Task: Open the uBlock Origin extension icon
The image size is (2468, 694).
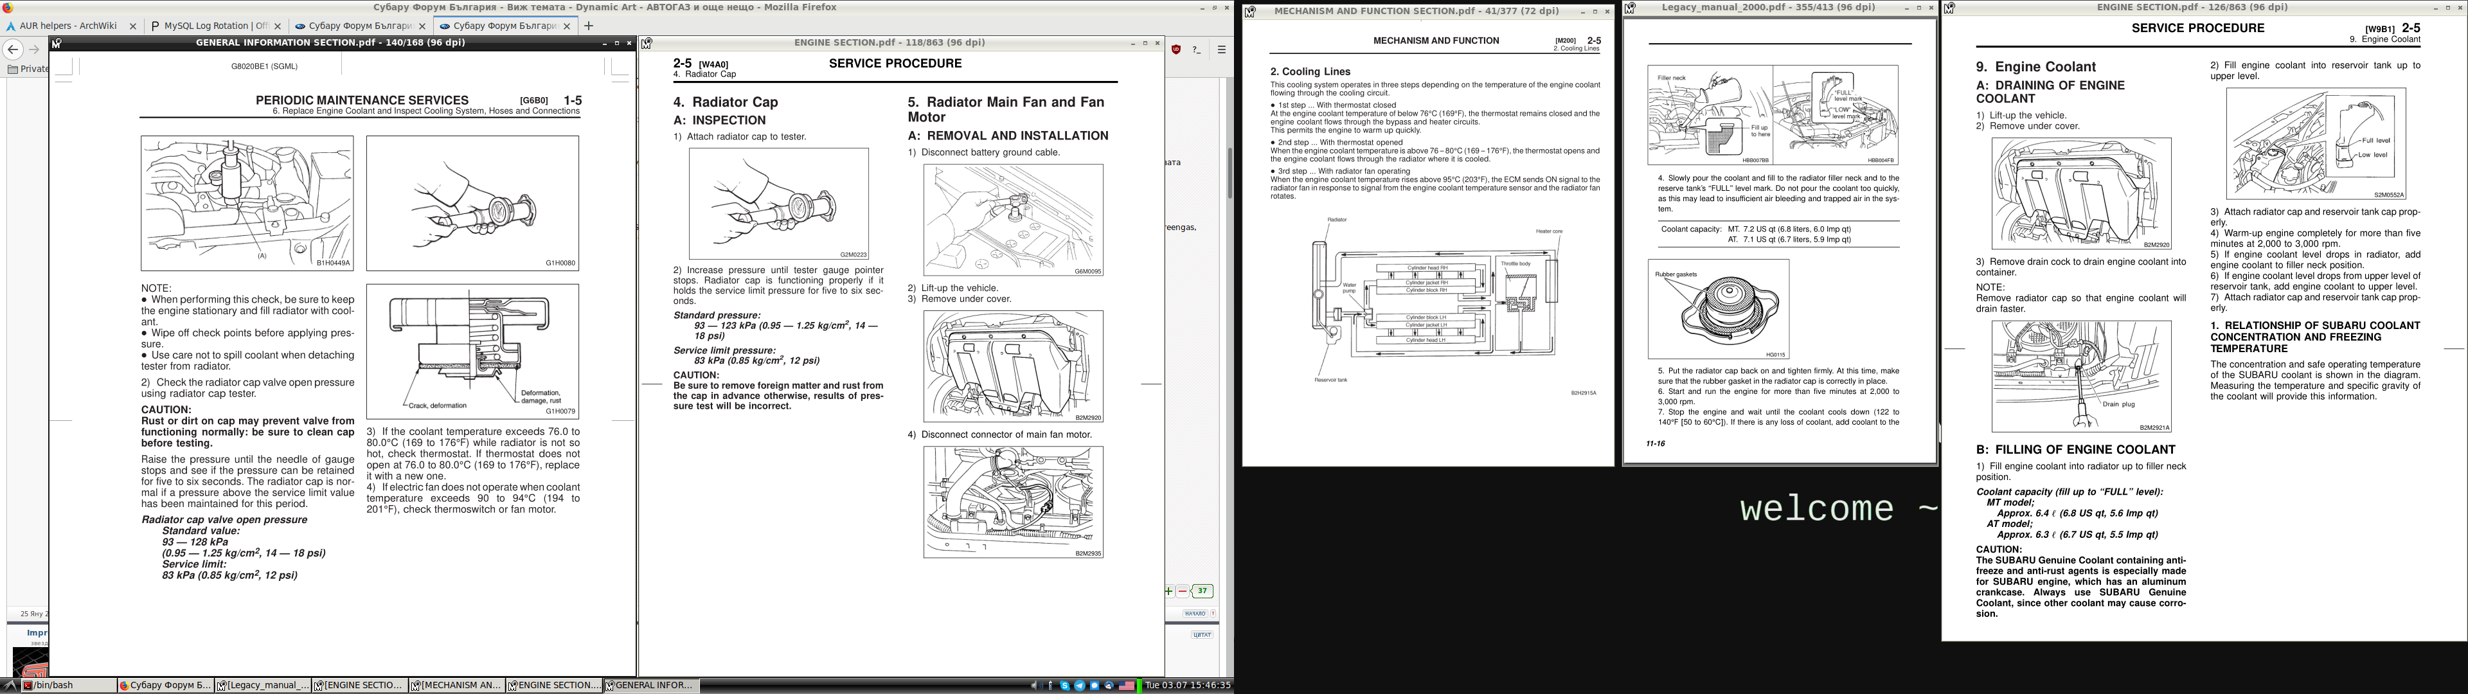Action: [1176, 50]
